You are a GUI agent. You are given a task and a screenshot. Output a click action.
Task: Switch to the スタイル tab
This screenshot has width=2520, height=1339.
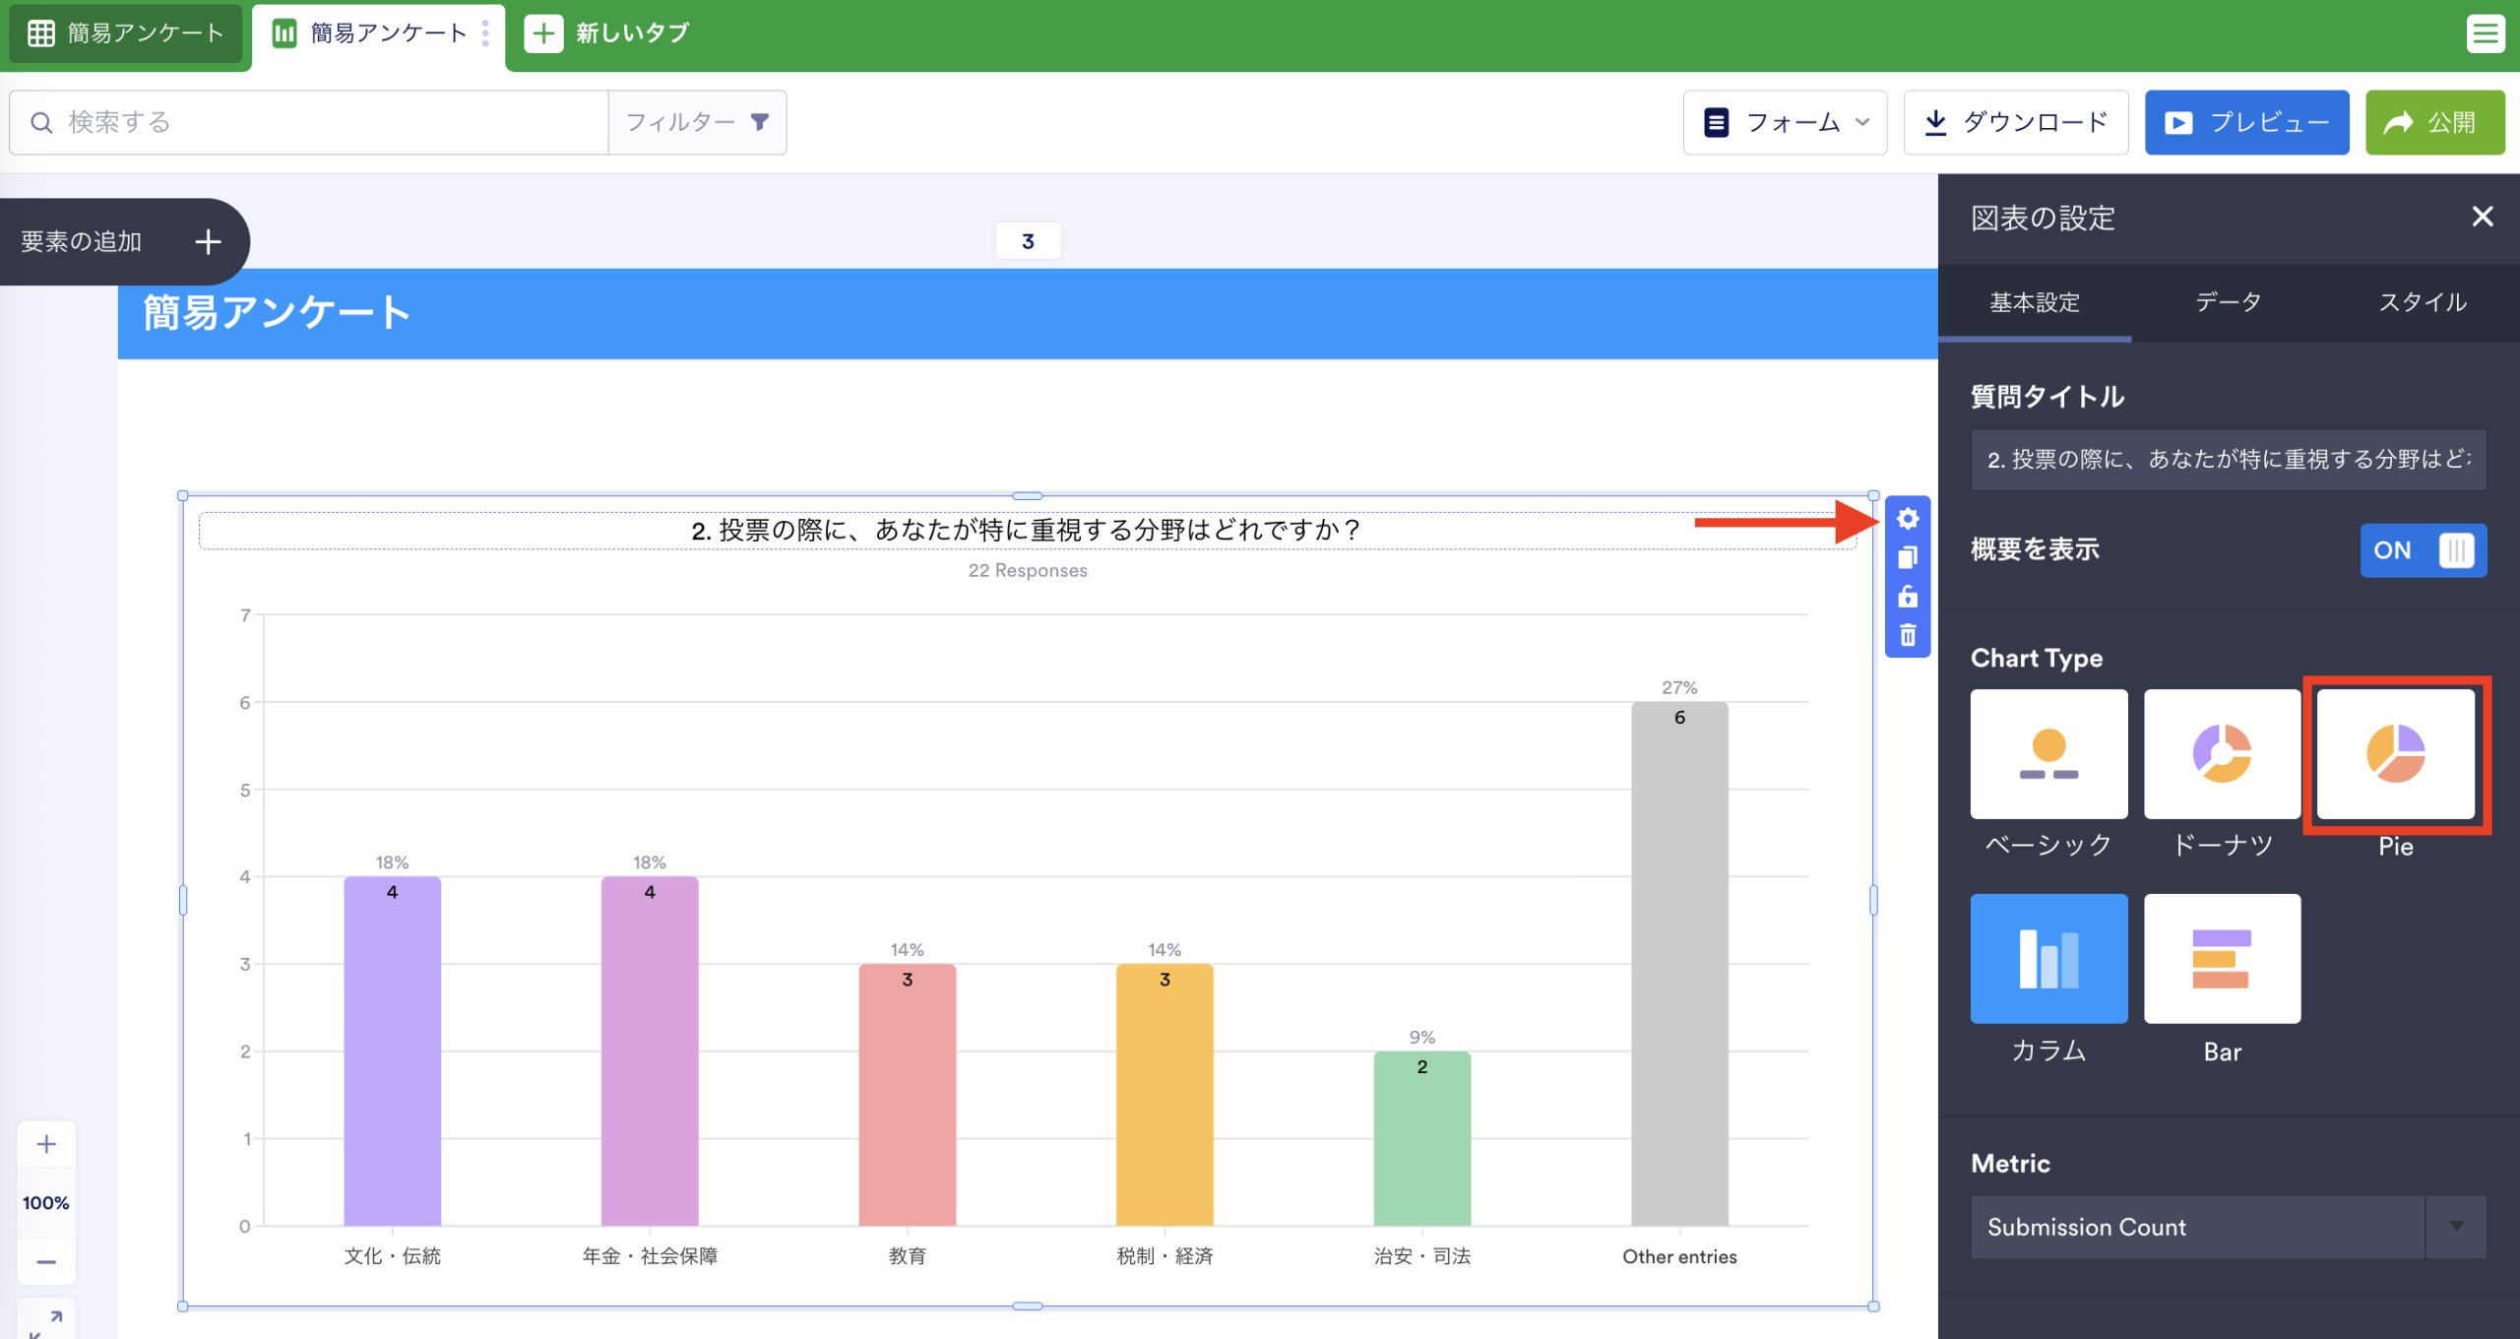pyautogui.click(x=2423, y=303)
